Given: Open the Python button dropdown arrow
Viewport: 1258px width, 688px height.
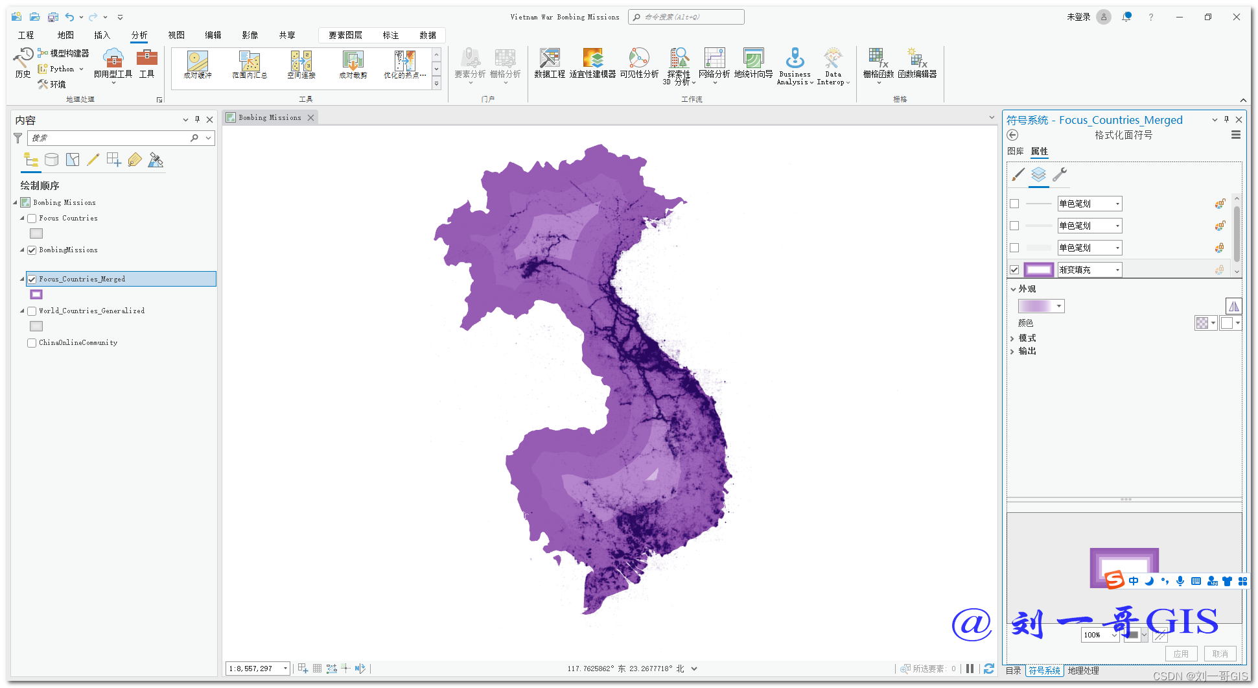Looking at the screenshot, I should coord(81,69).
